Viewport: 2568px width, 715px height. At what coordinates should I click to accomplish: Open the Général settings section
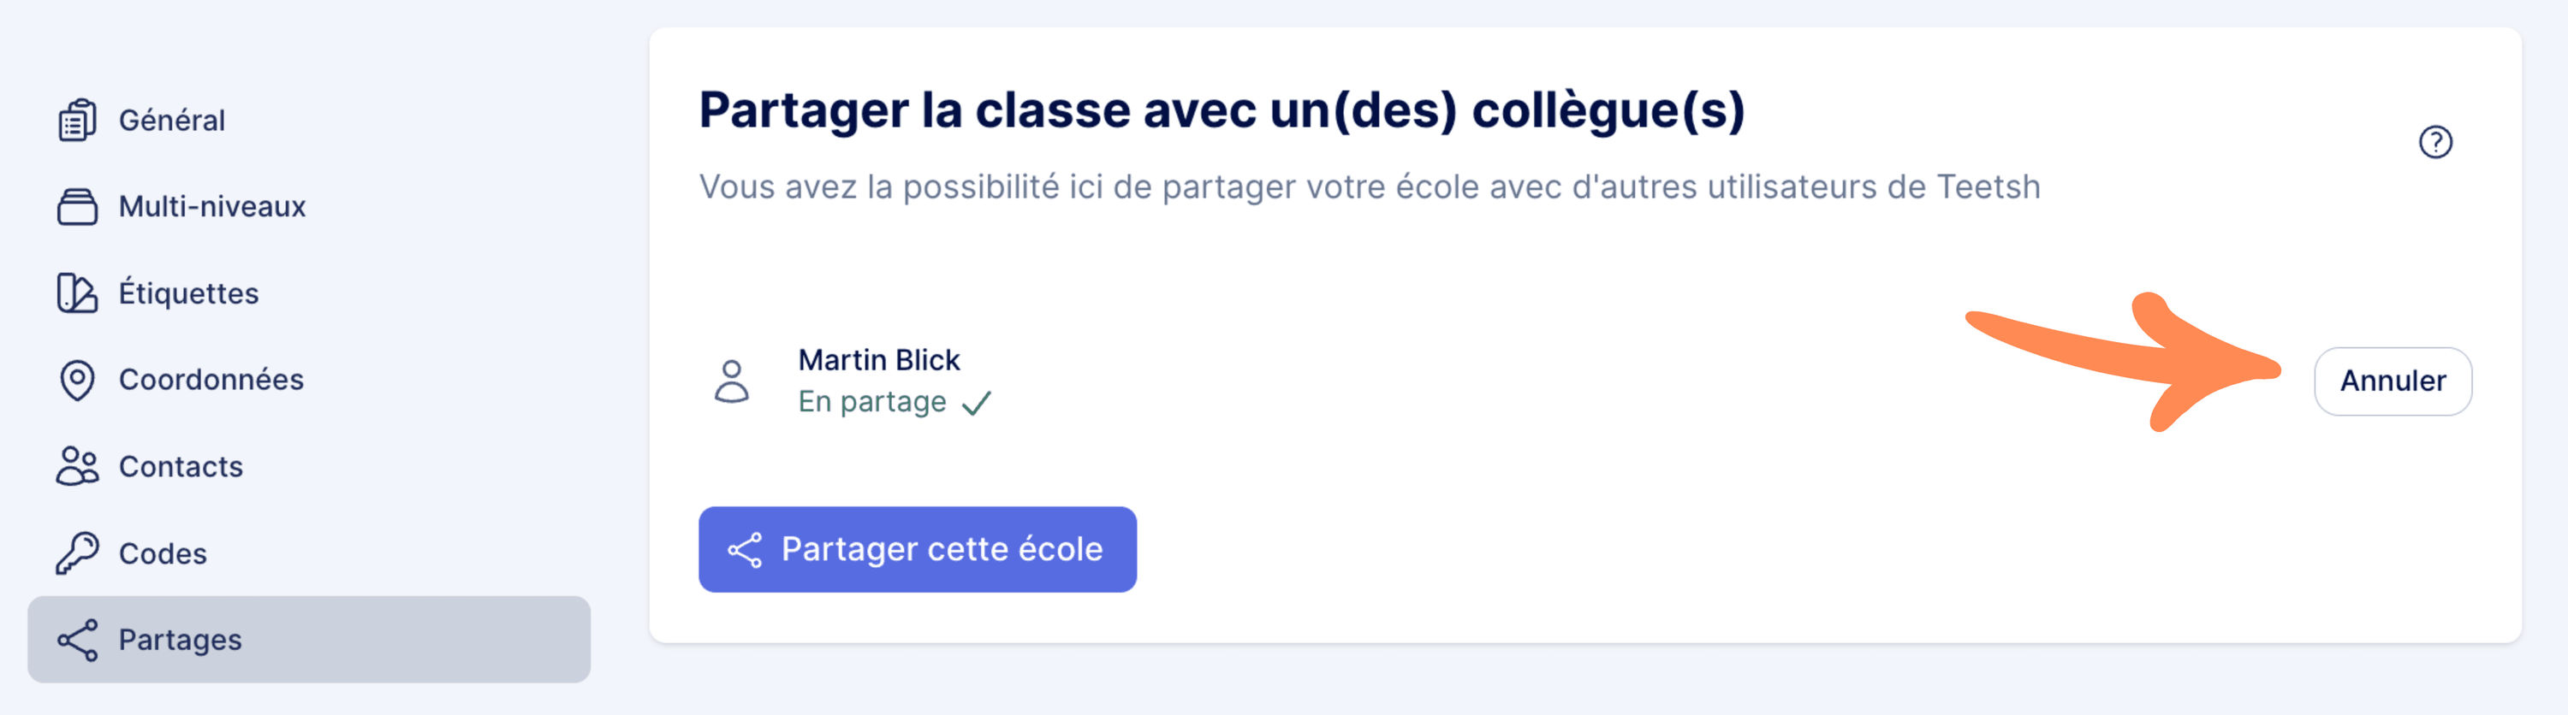(171, 121)
